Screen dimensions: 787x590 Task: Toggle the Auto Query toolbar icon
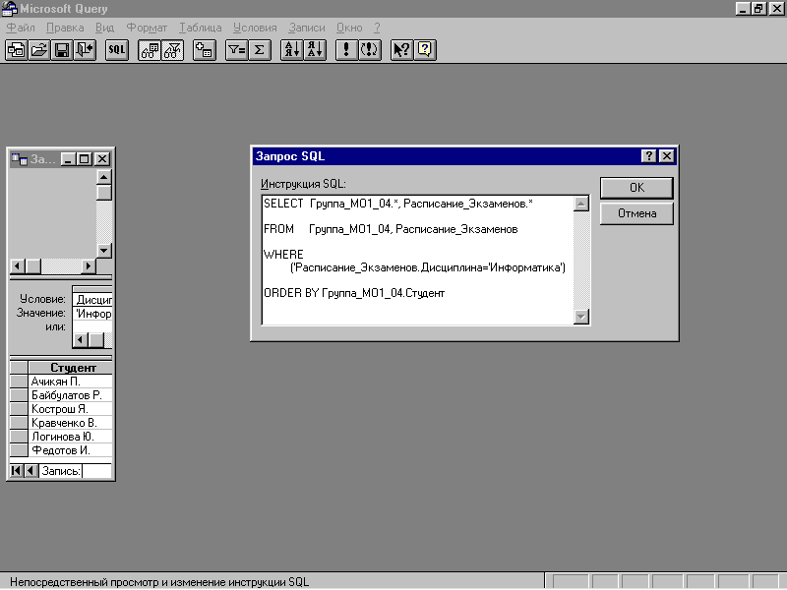[370, 50]
